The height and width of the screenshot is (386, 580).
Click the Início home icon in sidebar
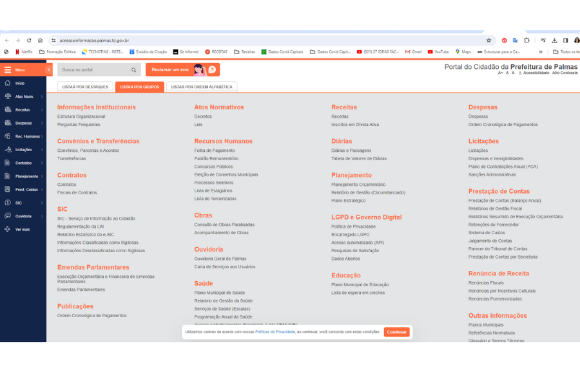8,83
